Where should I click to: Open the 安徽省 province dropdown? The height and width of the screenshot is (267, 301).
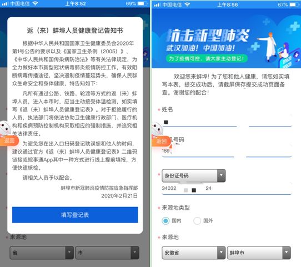click(x=193, y=253)
